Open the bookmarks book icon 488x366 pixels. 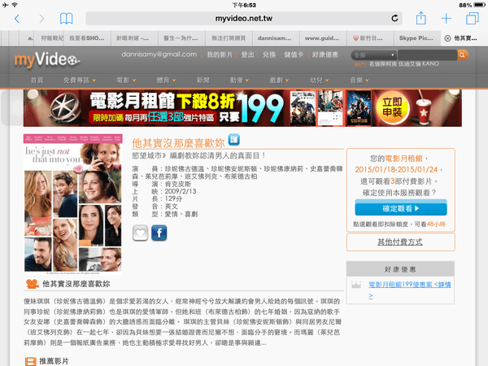67,19
